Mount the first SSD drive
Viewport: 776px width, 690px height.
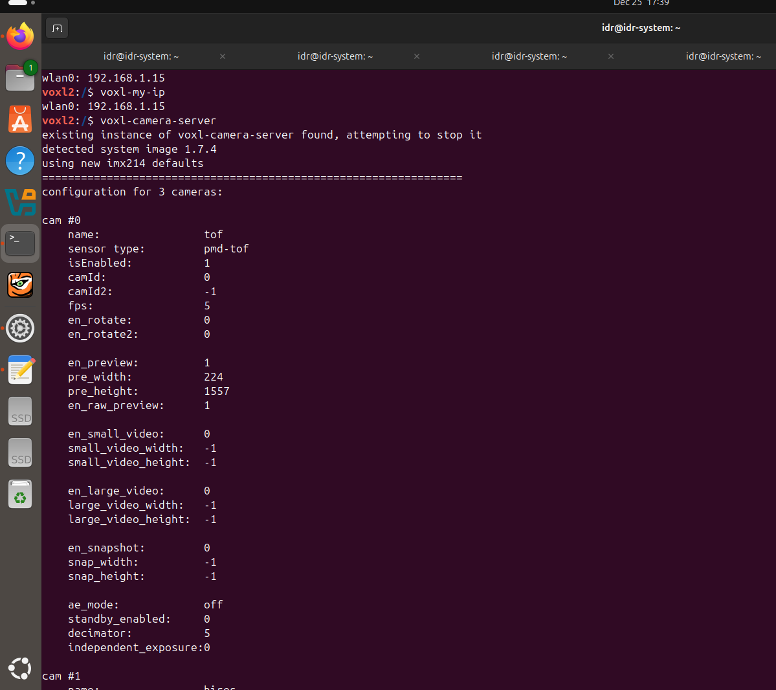19,411
